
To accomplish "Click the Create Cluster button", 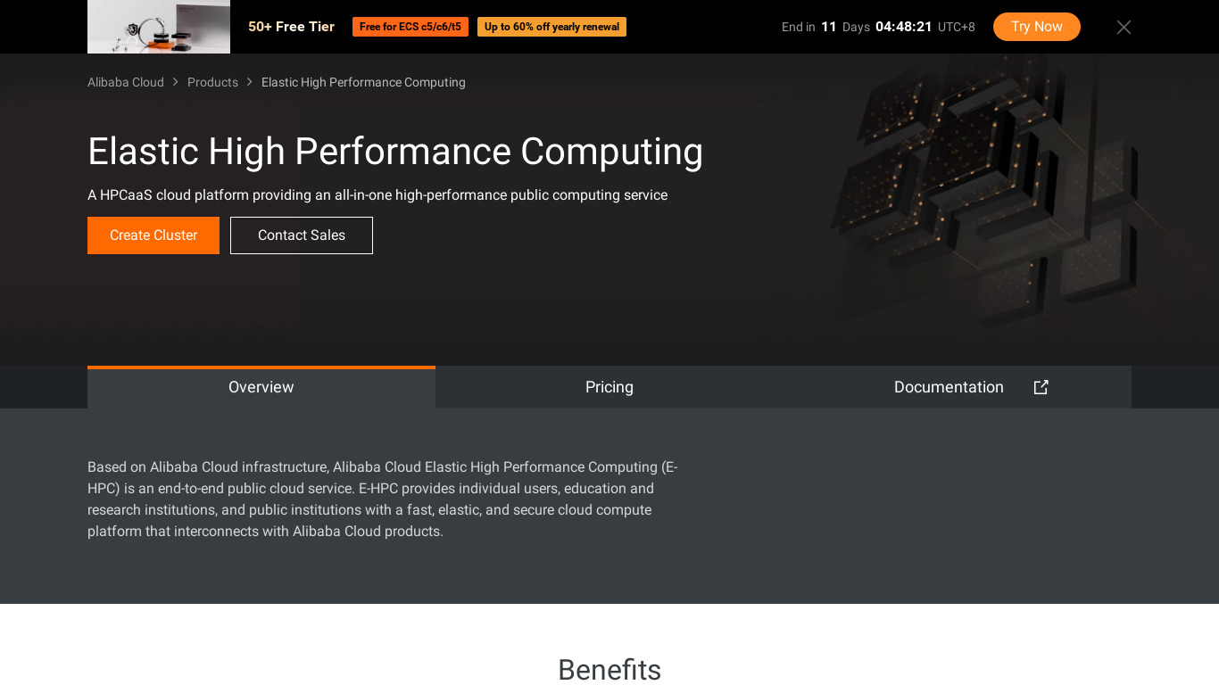I will pos(153,235).
